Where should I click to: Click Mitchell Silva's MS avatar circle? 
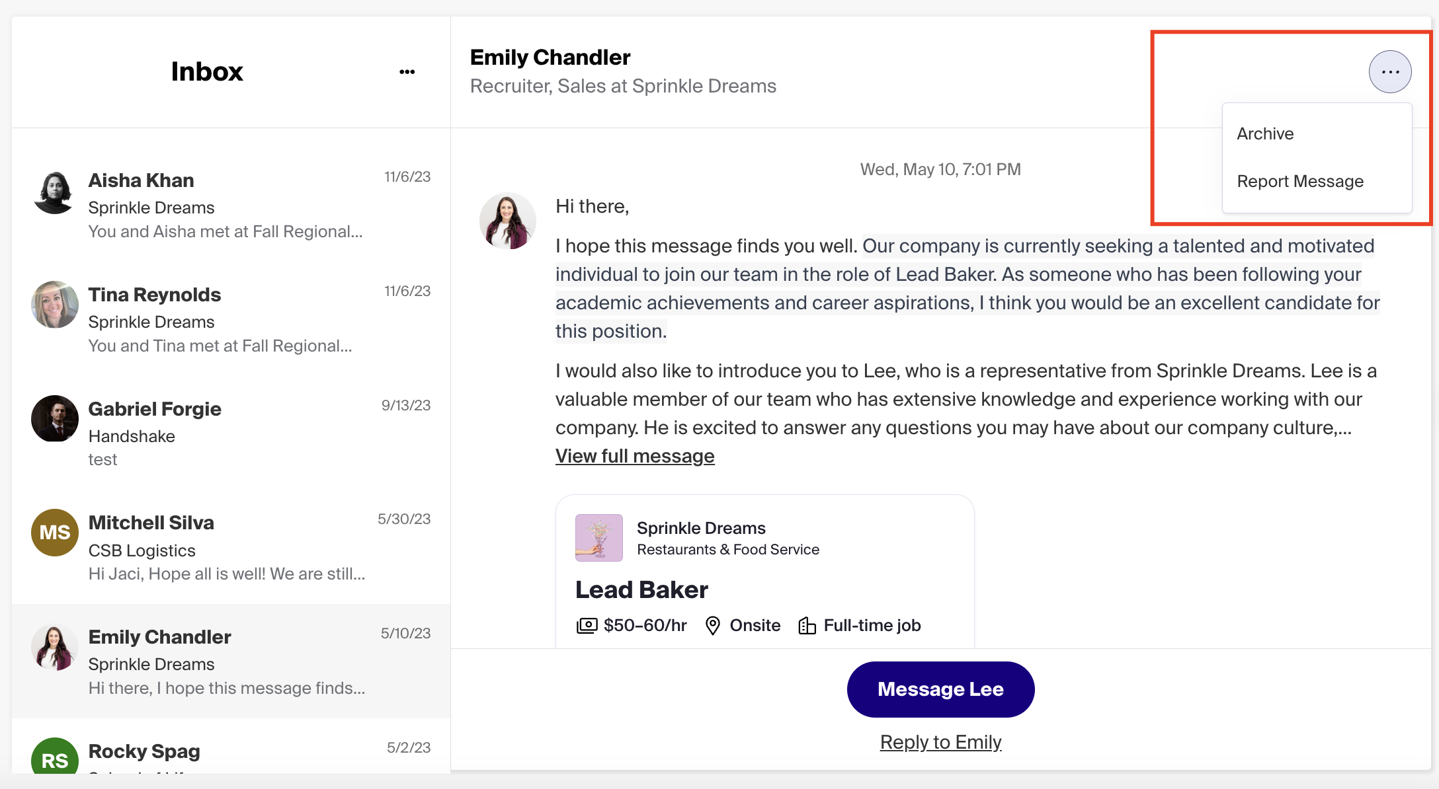coord(54,533)
